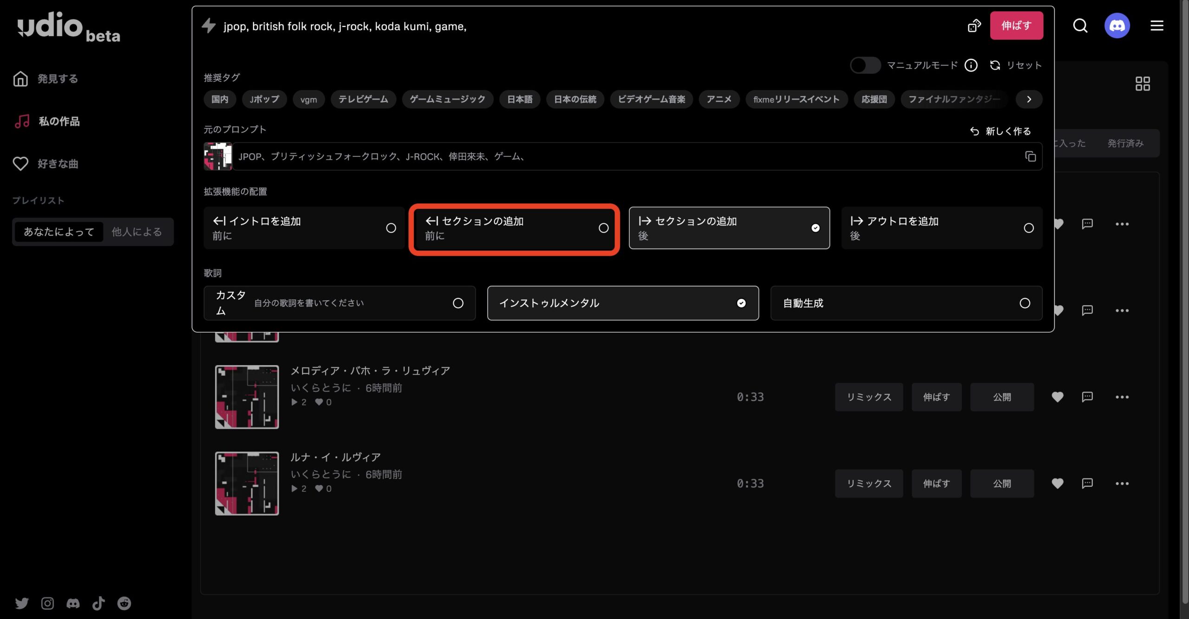Click the Discord profile avatar
The image size is (1189, 619).
point(1117,26)
